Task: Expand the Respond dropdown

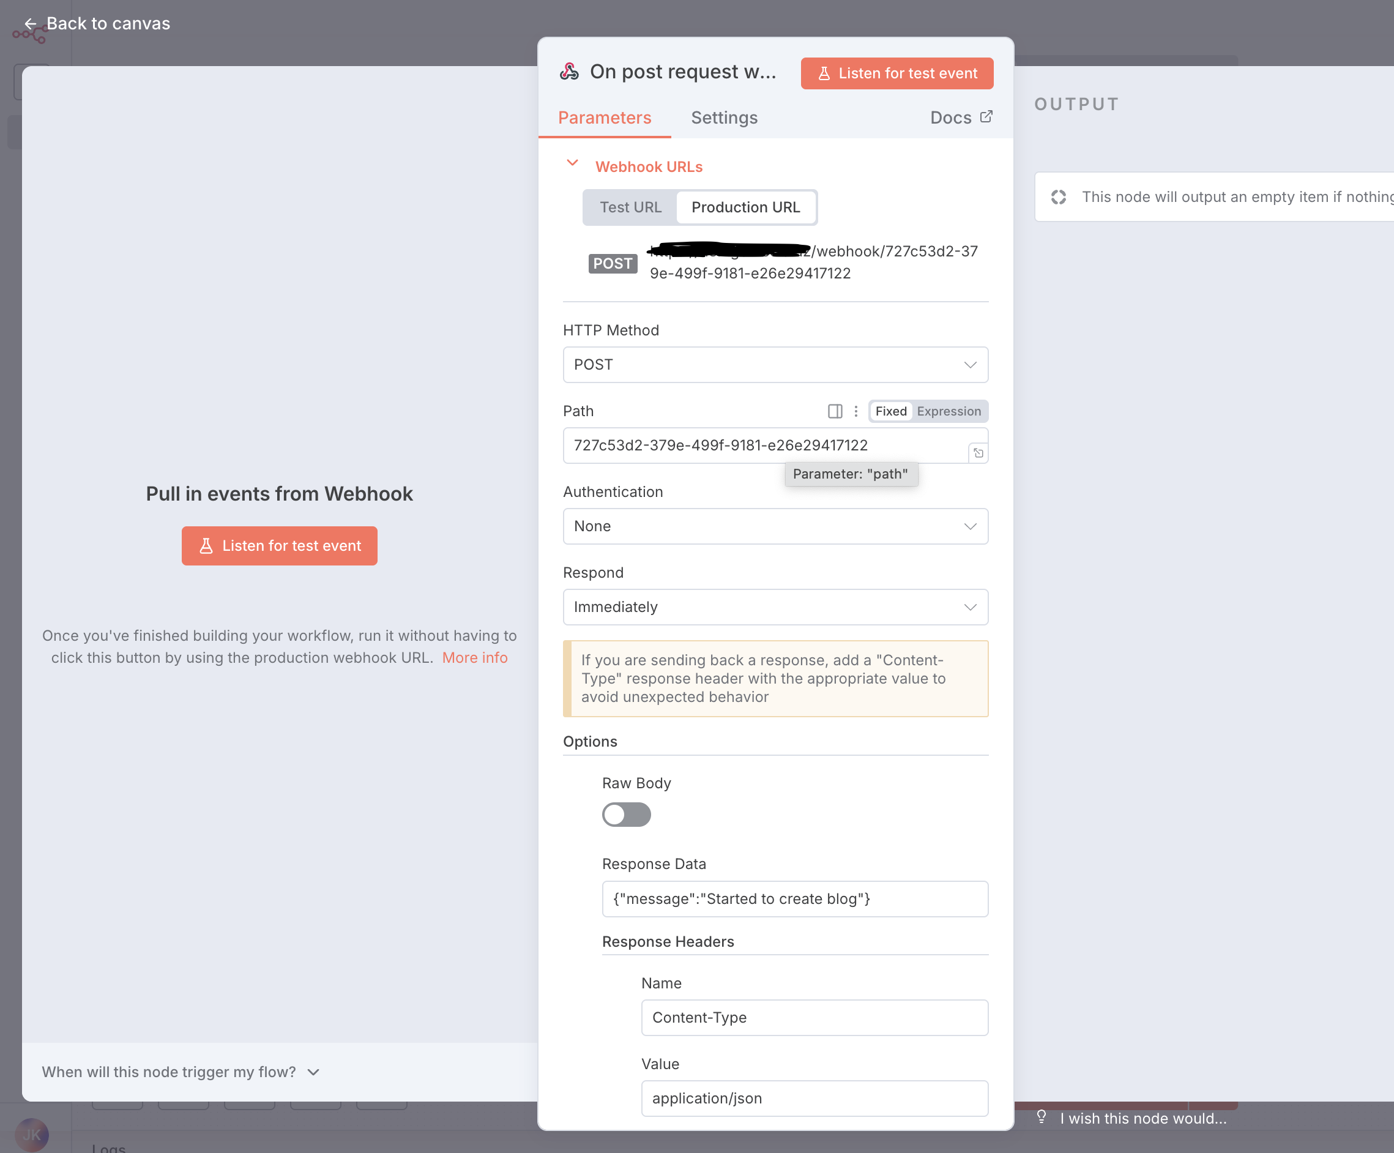Action: pyautogui.click(x=775, y=607)
